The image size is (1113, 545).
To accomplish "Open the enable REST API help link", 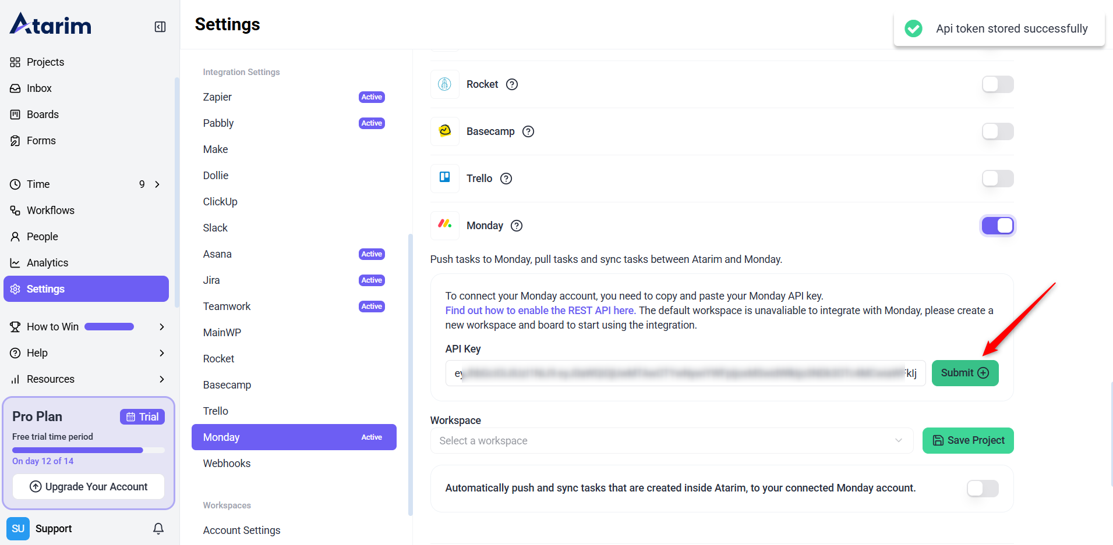I will pyautogui.click(x=540, y=311).
